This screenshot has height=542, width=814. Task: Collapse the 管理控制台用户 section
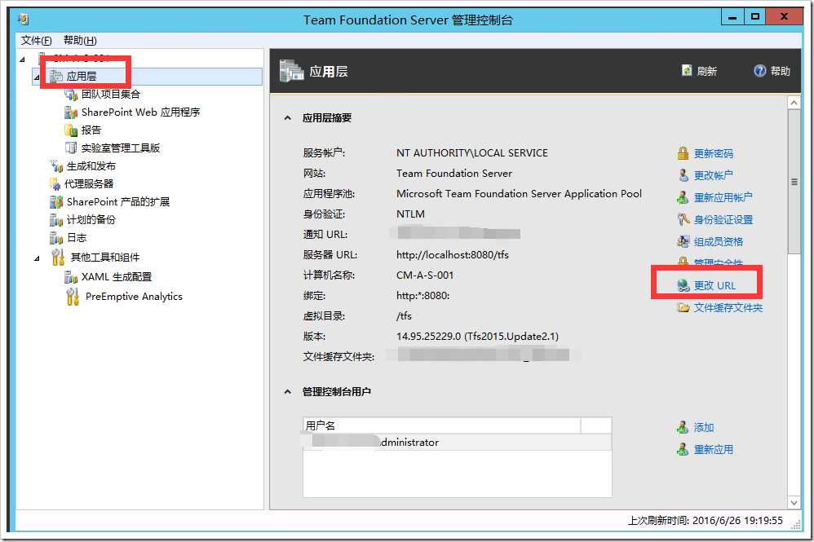(x=288, y=392)
